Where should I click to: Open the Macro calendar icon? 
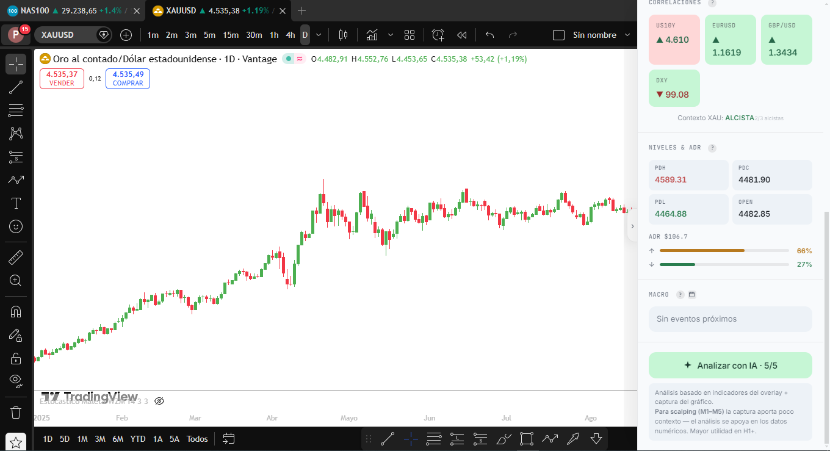point(692,295)
